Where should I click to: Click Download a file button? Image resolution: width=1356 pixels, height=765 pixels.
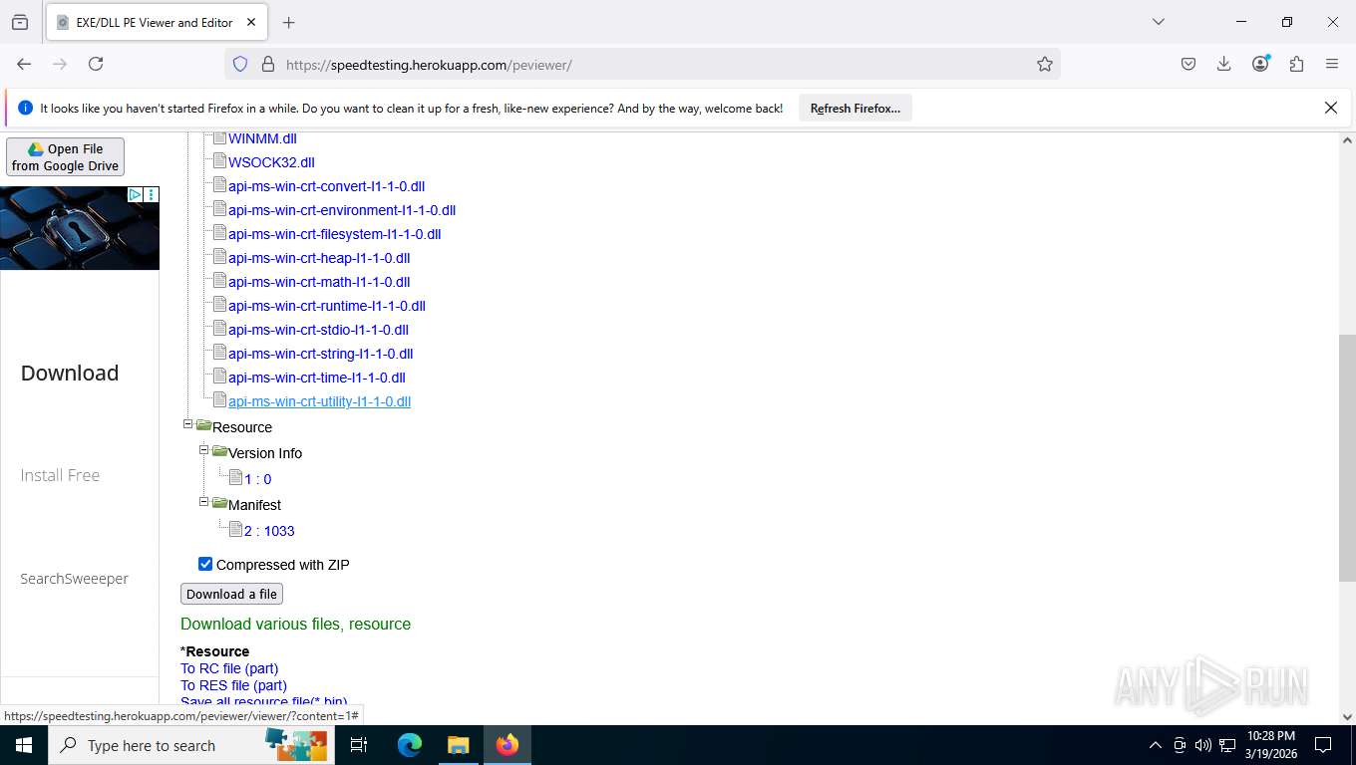[x=231, y=594]
